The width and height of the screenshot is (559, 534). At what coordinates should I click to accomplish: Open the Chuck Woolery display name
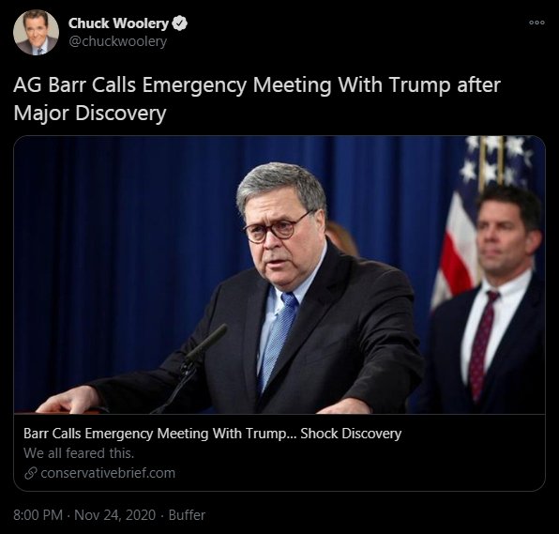click(118, 23)
